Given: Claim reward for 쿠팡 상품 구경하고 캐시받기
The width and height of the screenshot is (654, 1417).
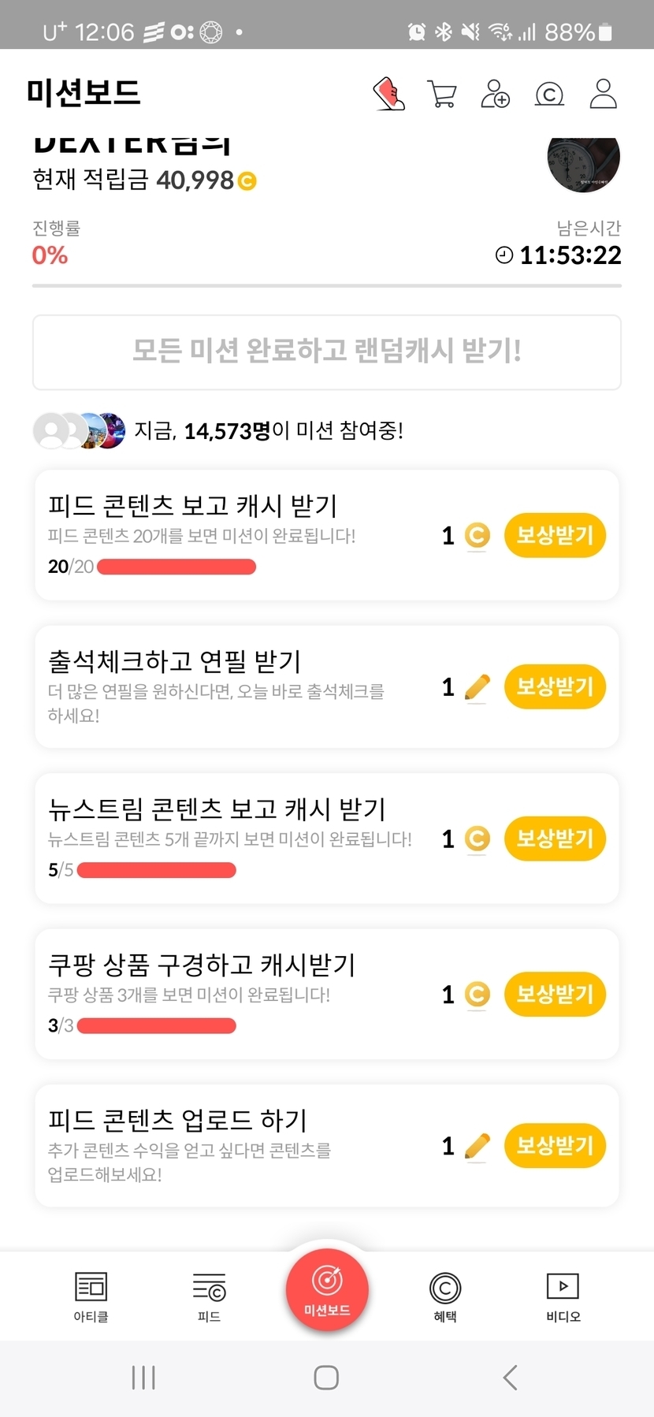Looking at the screenshot, I should tap(555, 995).
